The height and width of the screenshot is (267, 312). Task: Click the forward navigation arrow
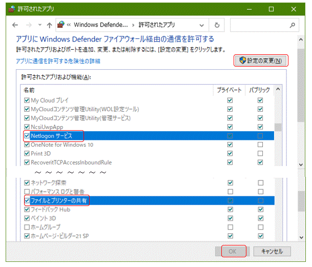pos(29,25)
